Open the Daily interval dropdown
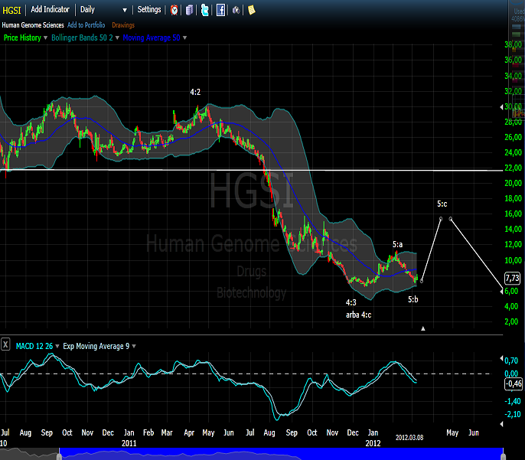 [103, 10]
